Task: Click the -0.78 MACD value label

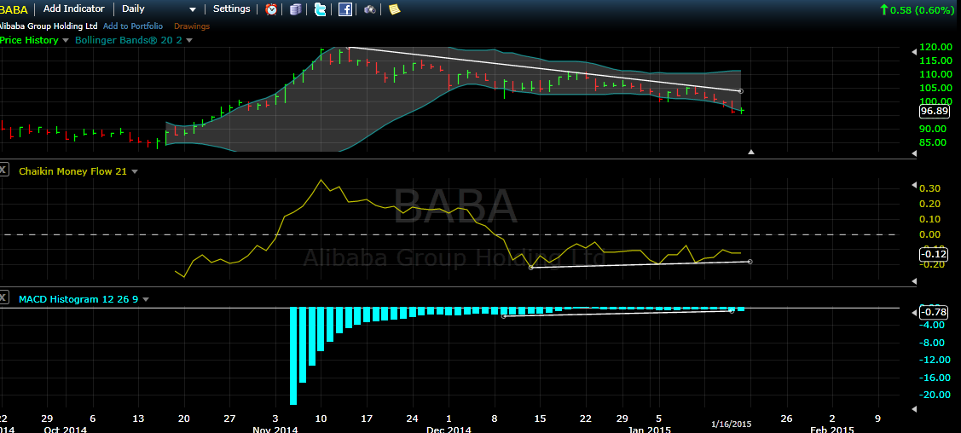Action: tap(934, 313)
